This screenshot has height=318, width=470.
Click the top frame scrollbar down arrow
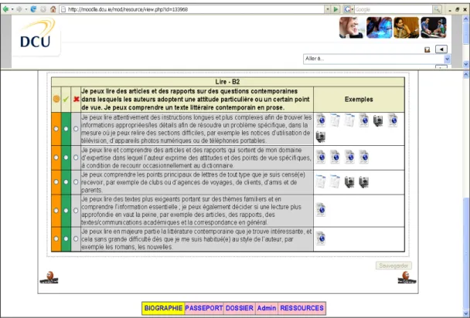[x=466, y=64]
